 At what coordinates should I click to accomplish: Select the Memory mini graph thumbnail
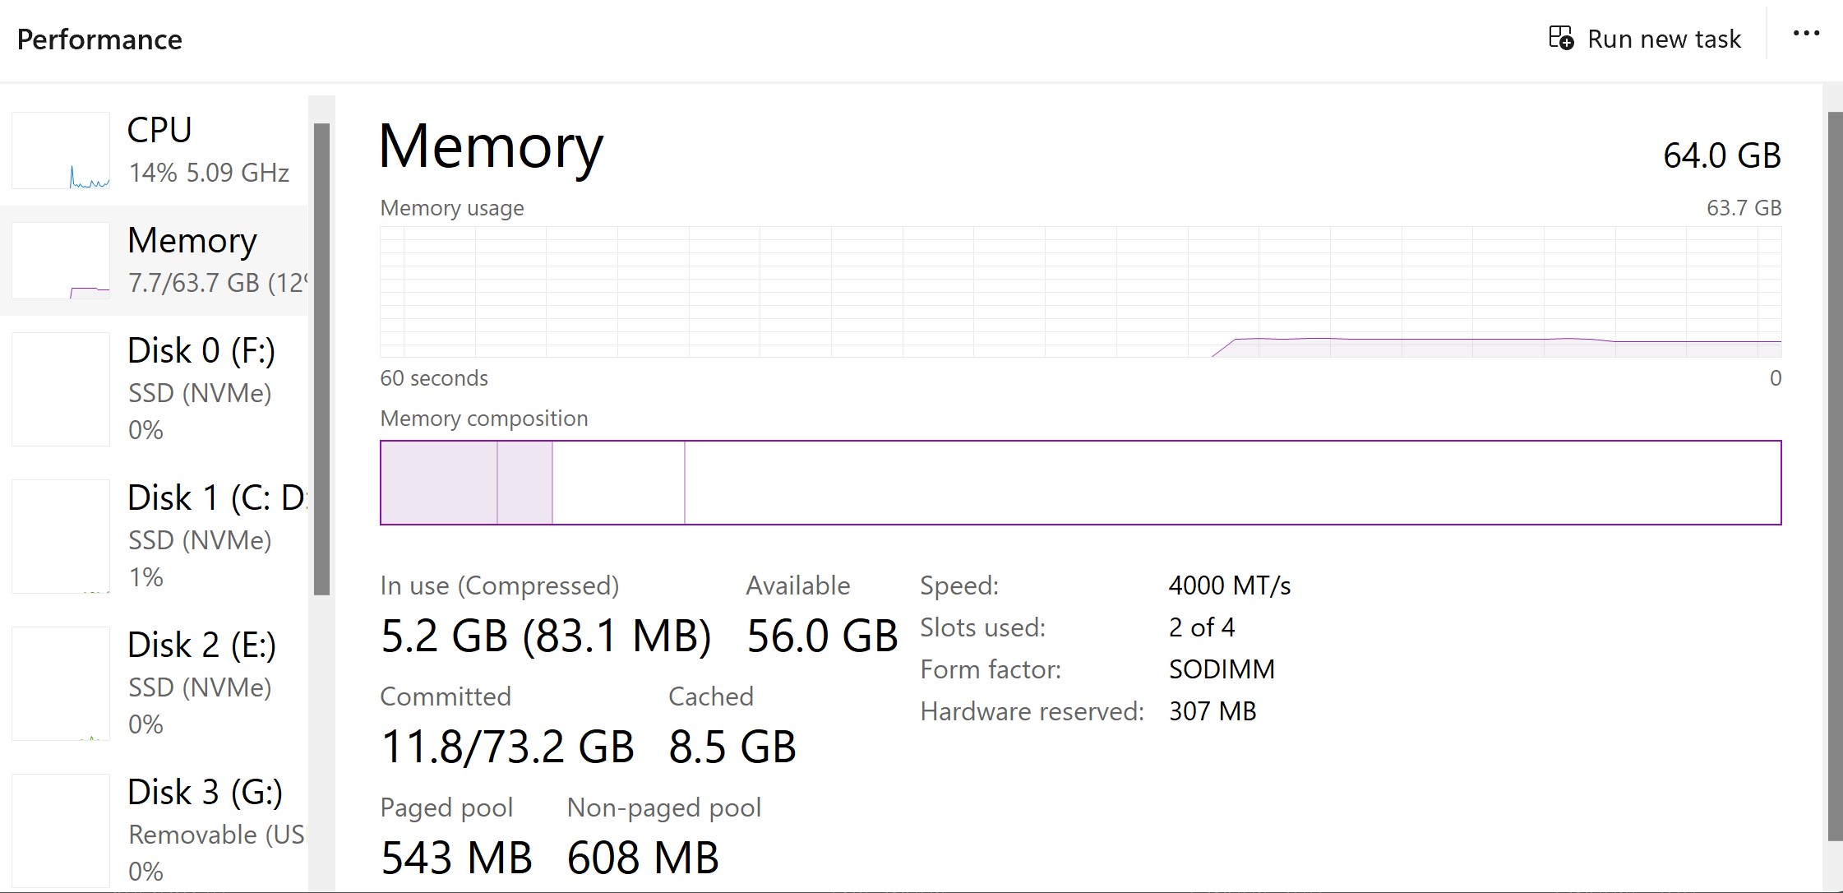pyautogui.click(x=61, y=261)
